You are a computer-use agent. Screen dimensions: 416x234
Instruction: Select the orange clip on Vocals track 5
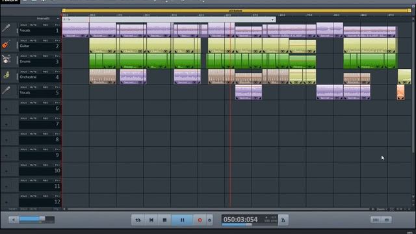[400, 92]
